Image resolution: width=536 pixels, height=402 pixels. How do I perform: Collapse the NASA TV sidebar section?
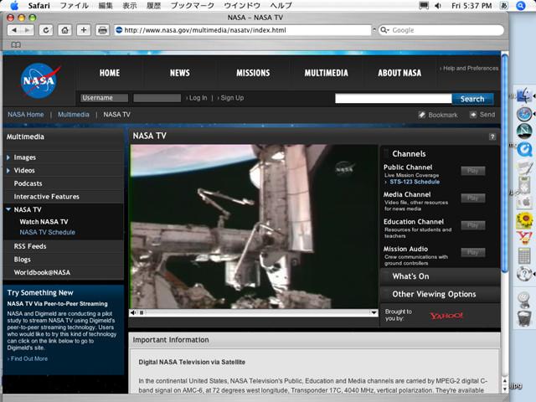[9, 209]
